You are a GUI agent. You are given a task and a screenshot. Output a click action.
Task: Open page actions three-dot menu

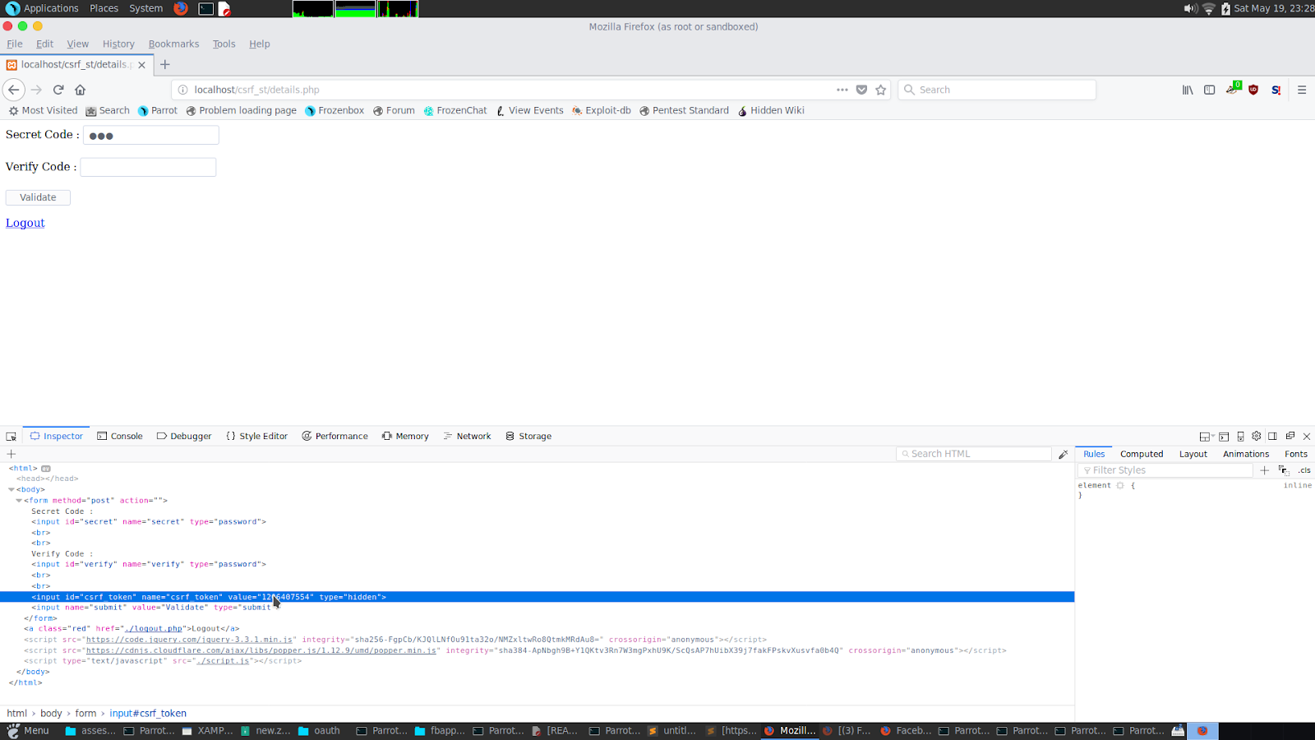tap(842, 90)
